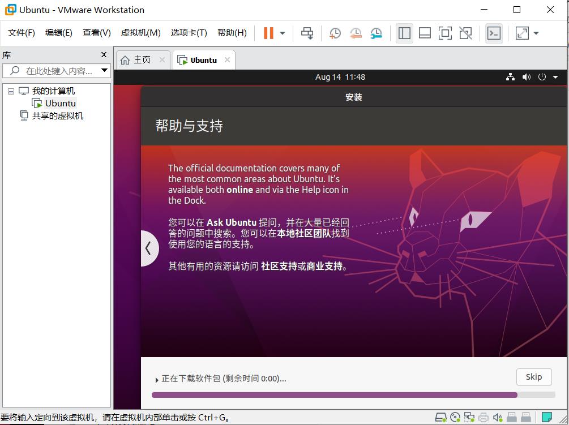The image size is (569, 425).
Task: Open the stretch display dropdown arrow
Action: click(x=536, y=33)
